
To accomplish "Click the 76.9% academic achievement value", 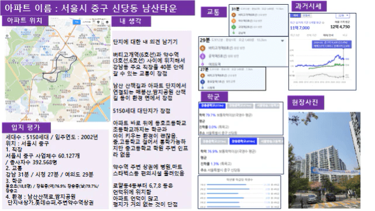I will [212, 151].
